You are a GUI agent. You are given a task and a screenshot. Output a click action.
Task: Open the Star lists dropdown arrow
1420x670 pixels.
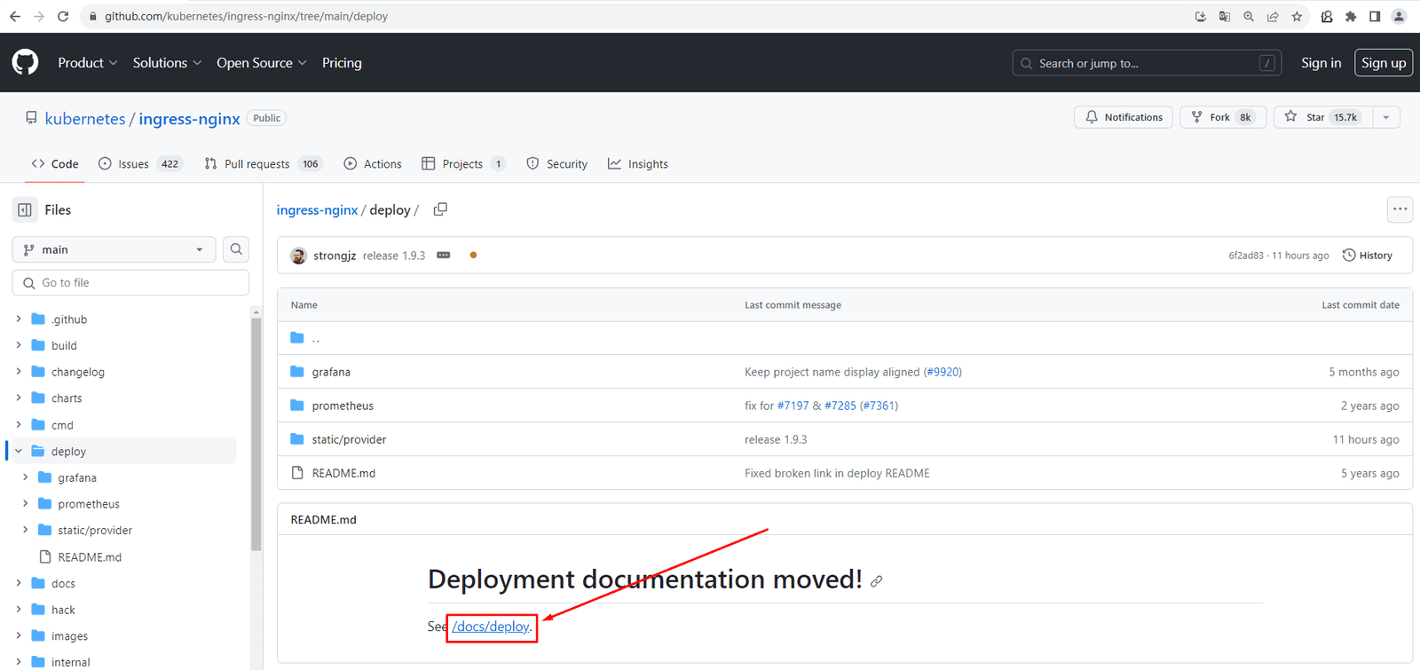(x=1385, y=117)
